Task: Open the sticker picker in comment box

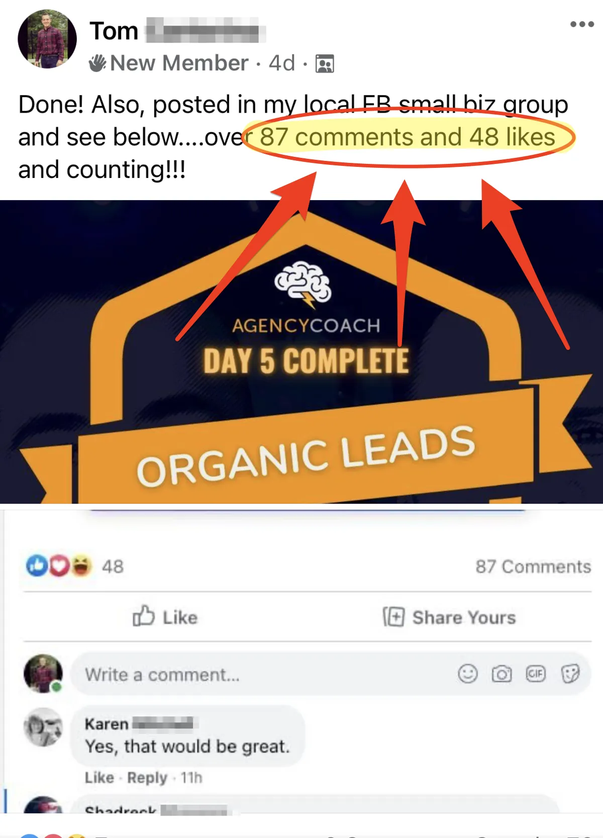Action: pos(570,674)
